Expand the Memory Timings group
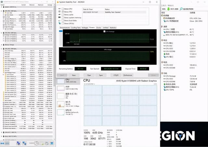 point(1,45)
